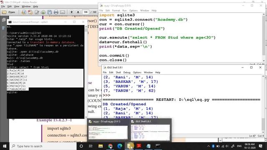Viewport: 267px width, 150px height.
Task: Go to previous page with up arrow
Action: click(x=72, y=12)
